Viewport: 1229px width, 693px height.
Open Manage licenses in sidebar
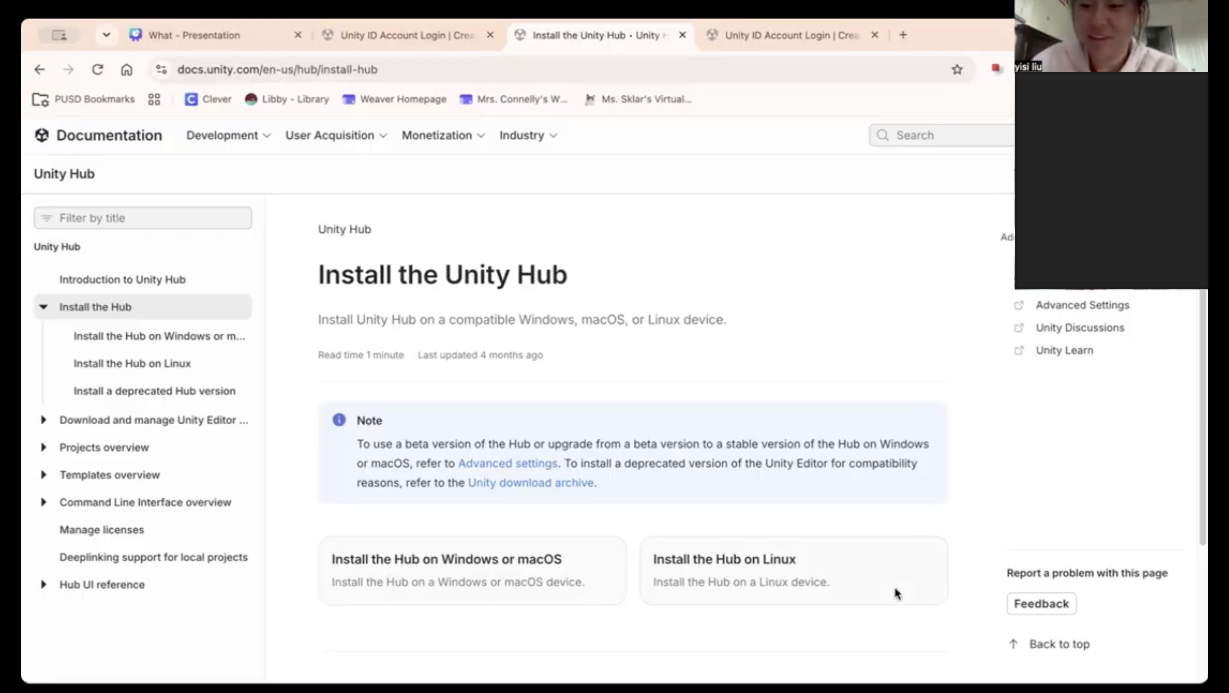tap(102, 530)
